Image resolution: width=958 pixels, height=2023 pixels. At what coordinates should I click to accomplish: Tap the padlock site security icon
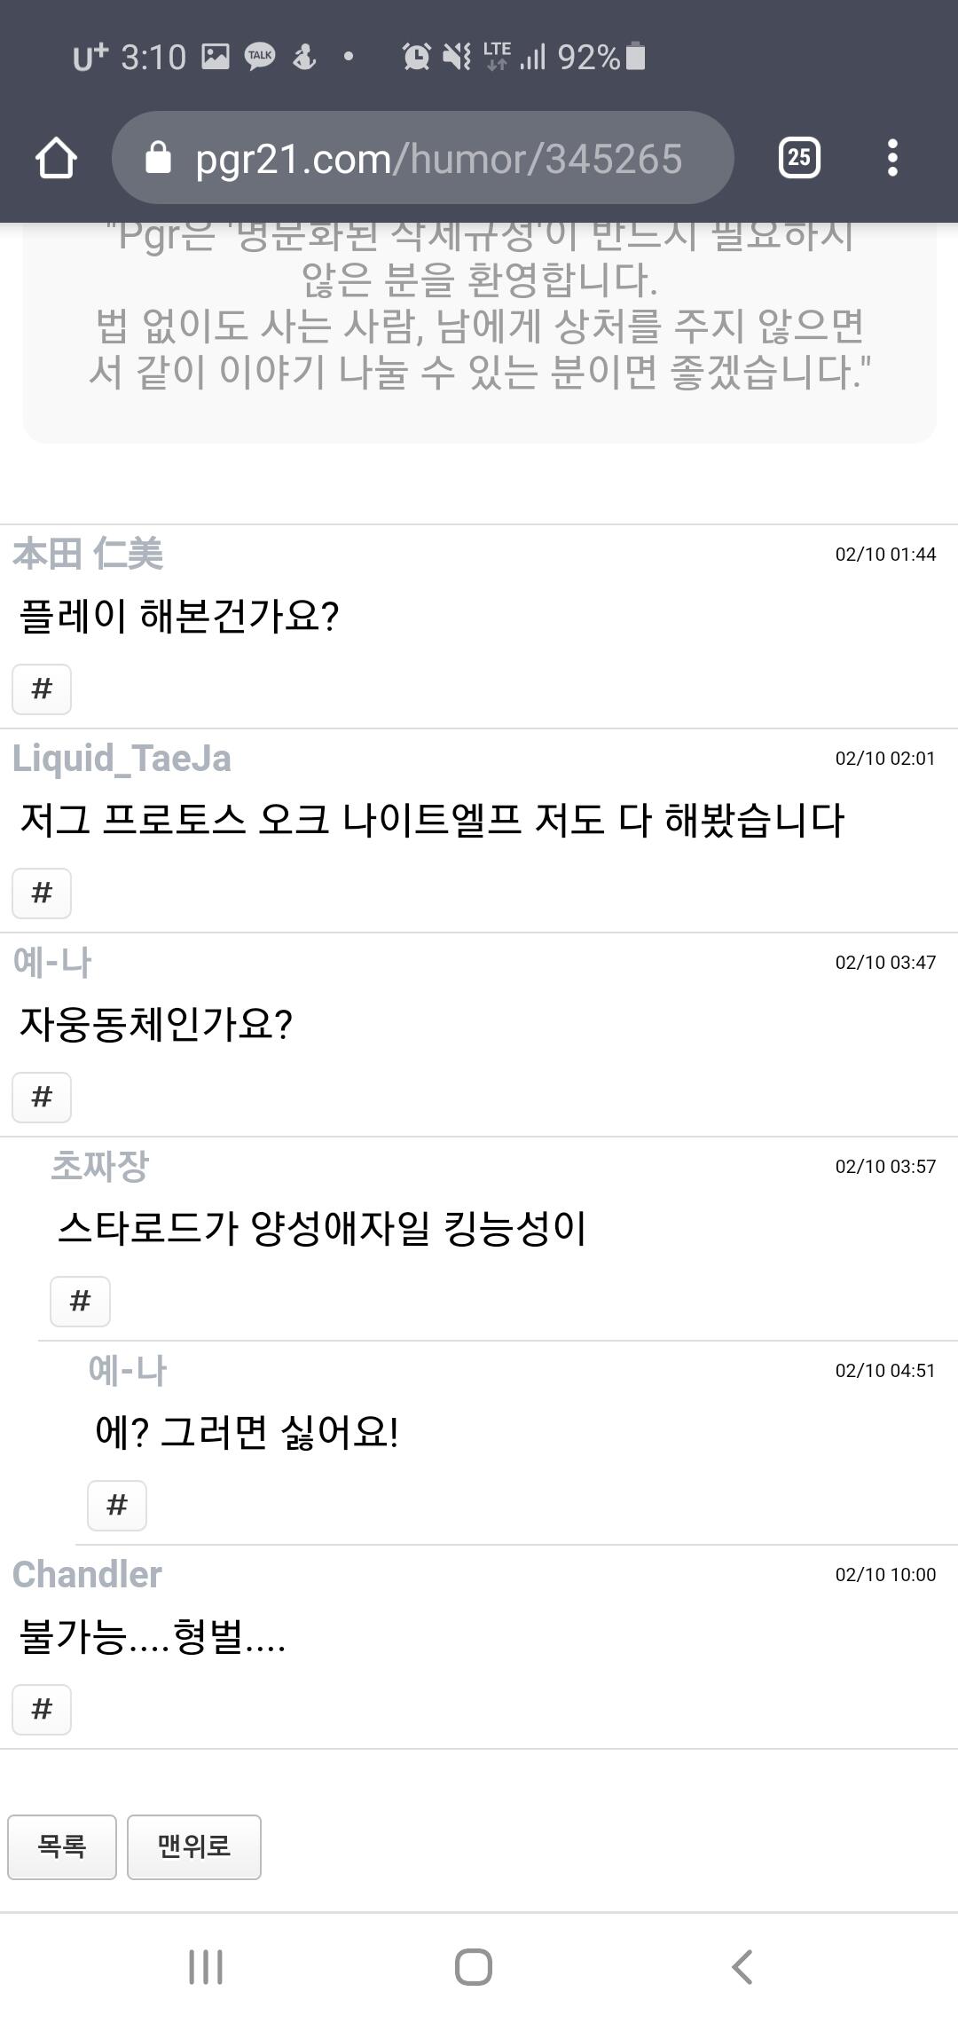point(158,158)
